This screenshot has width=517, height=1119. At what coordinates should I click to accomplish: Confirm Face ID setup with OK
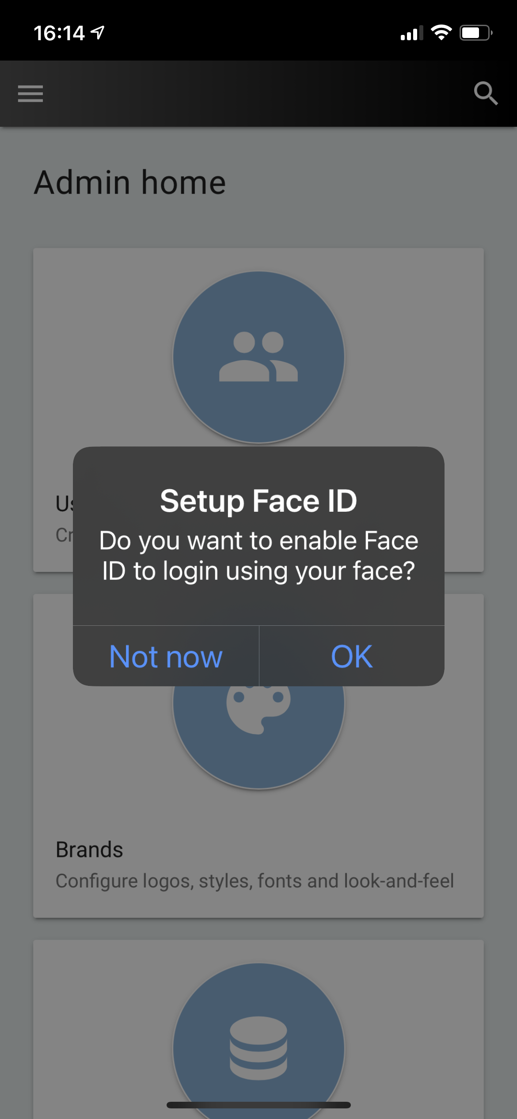coord(352,656)
